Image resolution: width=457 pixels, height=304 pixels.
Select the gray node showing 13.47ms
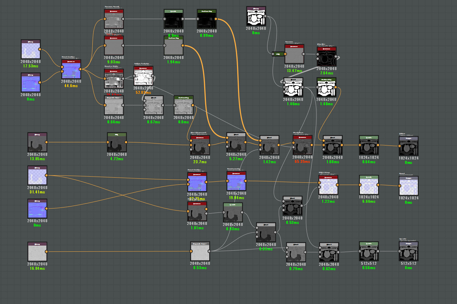[x=294, y=54]
